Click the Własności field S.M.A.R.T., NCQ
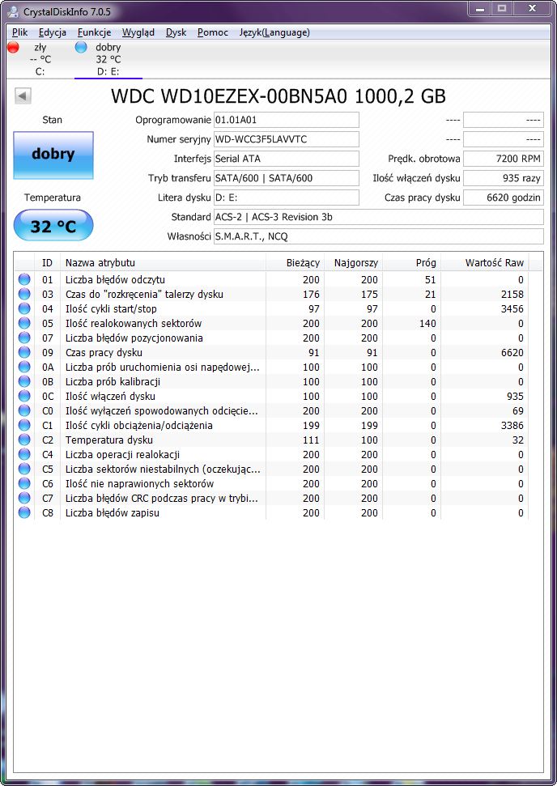The image size is (557, 786). (x=379, y=236)
